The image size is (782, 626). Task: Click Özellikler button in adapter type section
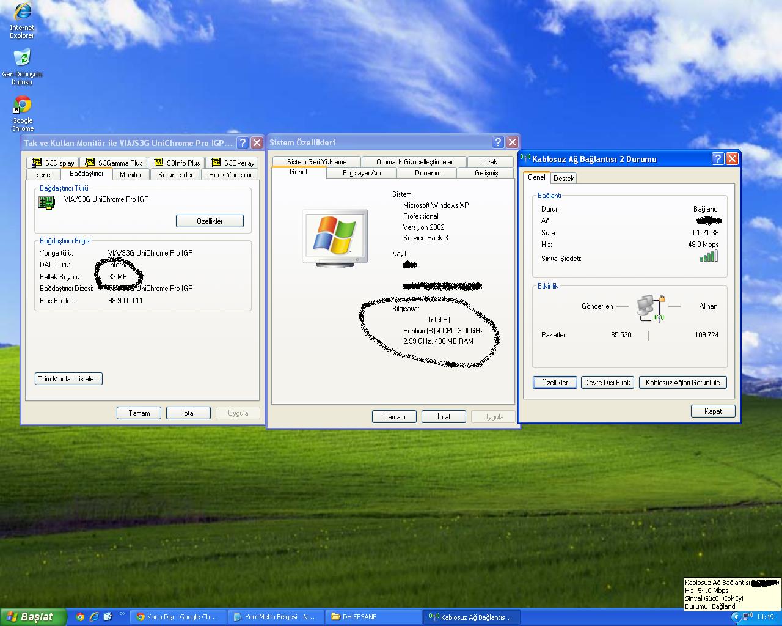[x=210, y=221]
